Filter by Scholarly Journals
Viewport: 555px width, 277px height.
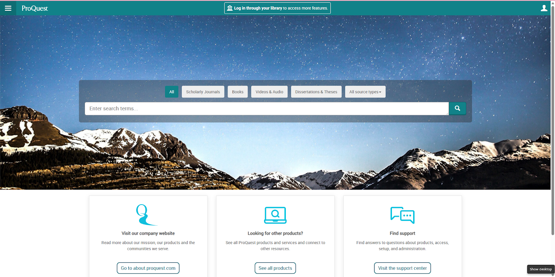tap(203, 92)
